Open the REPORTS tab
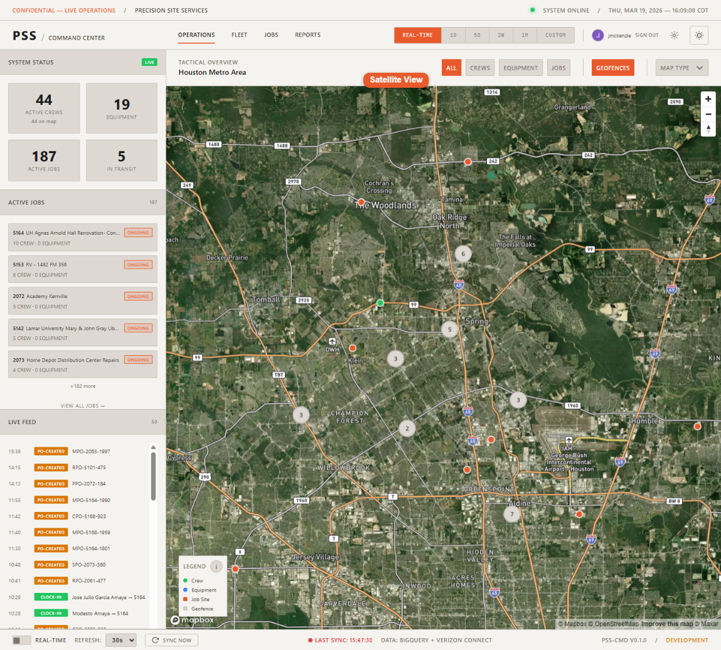This screenshot has width=721, height=650. pyautogui.click(x=307, y=35)
